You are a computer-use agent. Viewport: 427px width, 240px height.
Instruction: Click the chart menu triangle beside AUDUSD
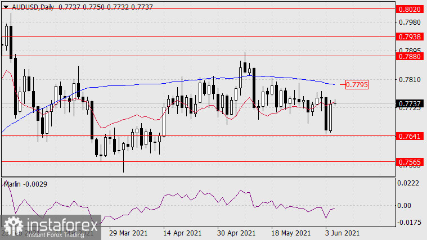click(x=6, y=7)
